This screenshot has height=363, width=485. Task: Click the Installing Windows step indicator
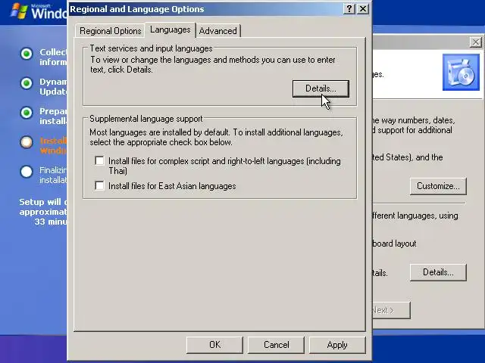coord(27,142)
